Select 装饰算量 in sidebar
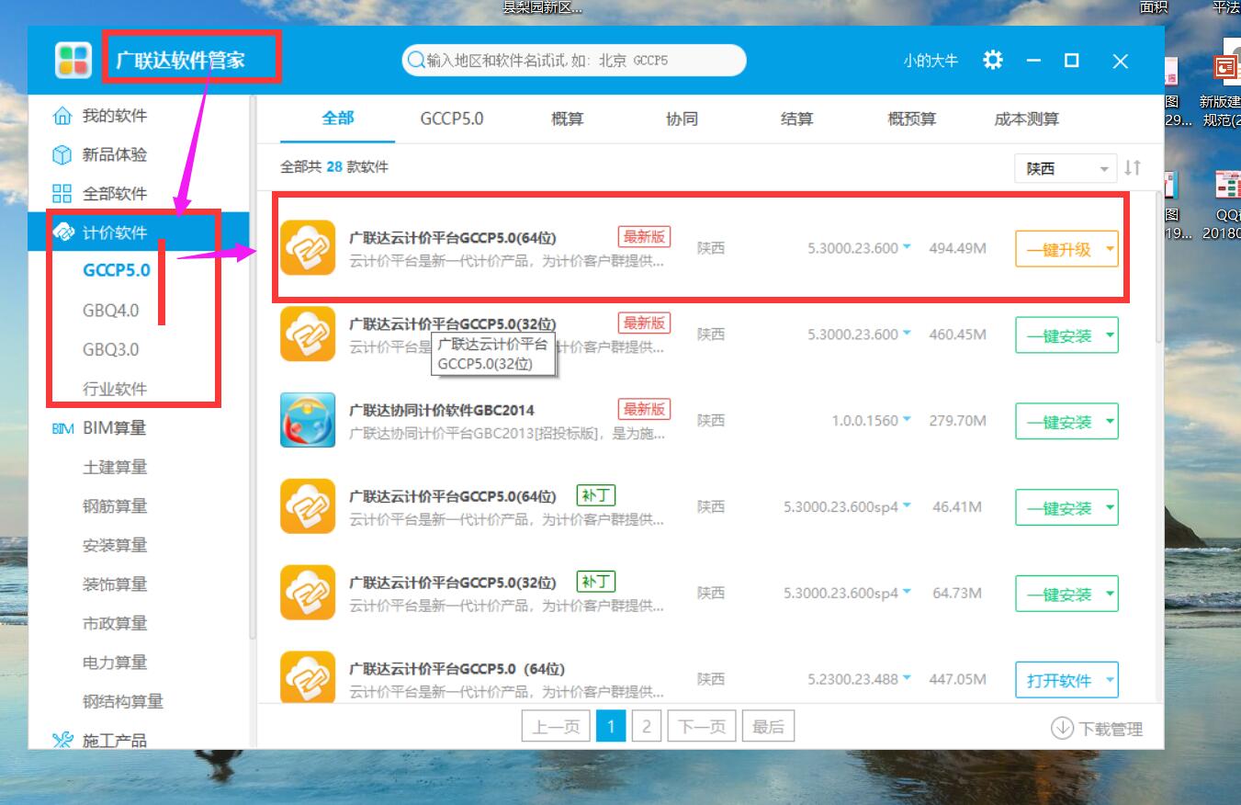 [115, 584]
